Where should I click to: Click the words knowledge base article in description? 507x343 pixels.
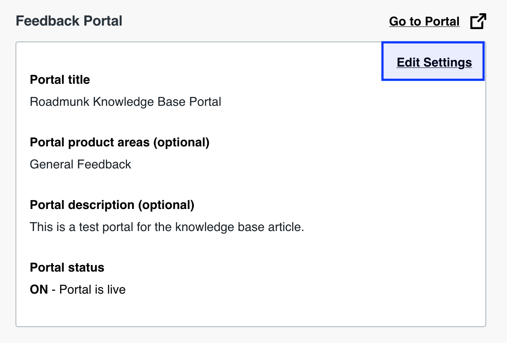pos(238,227)
